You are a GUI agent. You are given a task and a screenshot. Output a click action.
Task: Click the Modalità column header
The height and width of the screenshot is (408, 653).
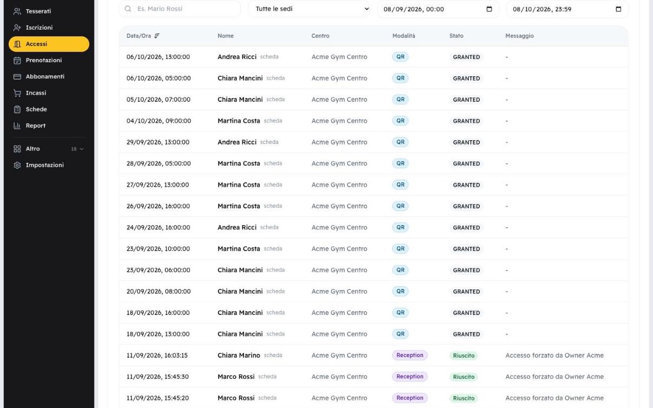tap(404, 36)
